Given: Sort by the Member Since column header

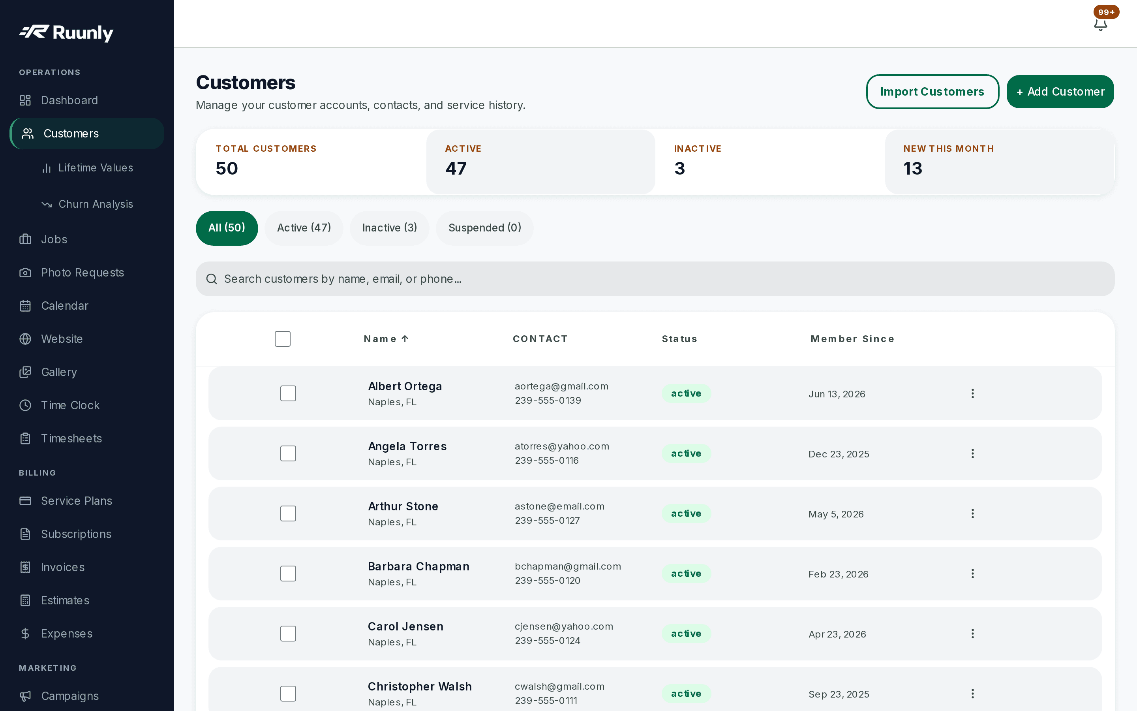Looking at the screenshot, I should pos(852,339).
